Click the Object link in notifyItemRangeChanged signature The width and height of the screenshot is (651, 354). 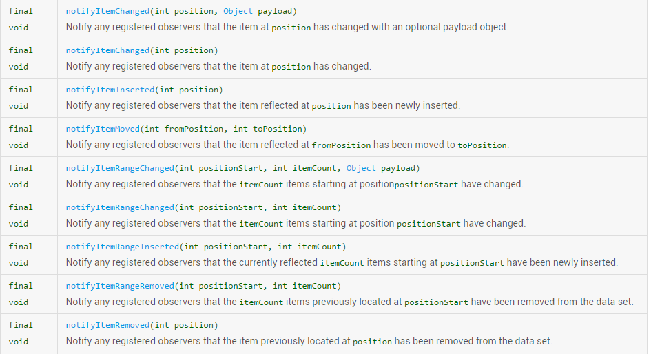[x=361, y=169]
